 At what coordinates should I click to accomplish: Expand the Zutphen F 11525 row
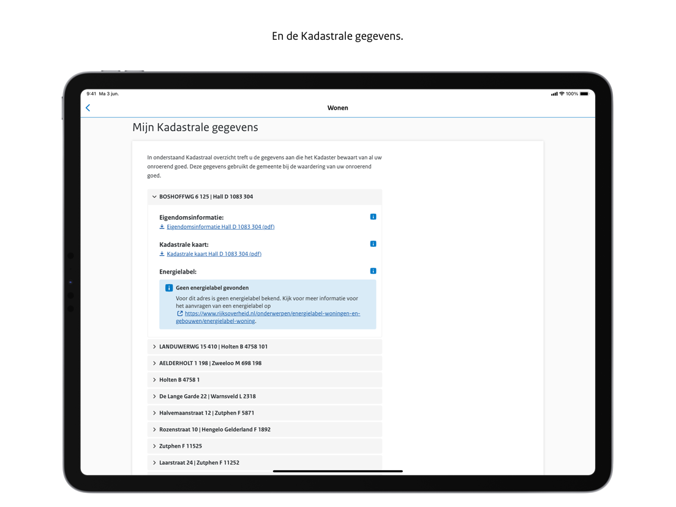point(265,446)
